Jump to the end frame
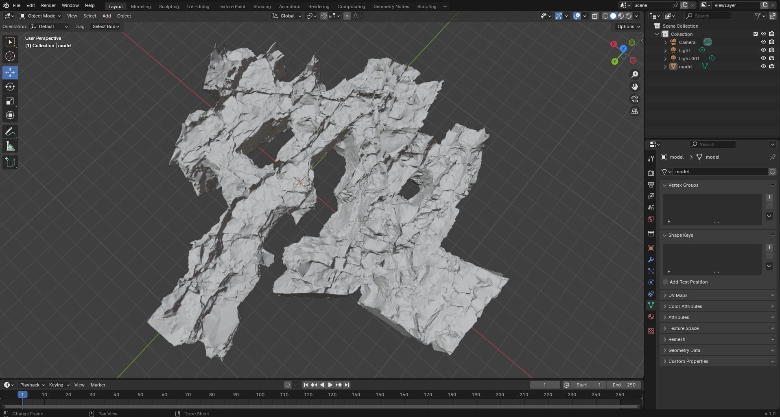The width and height of the screenshot is (780, 417). 347,385
